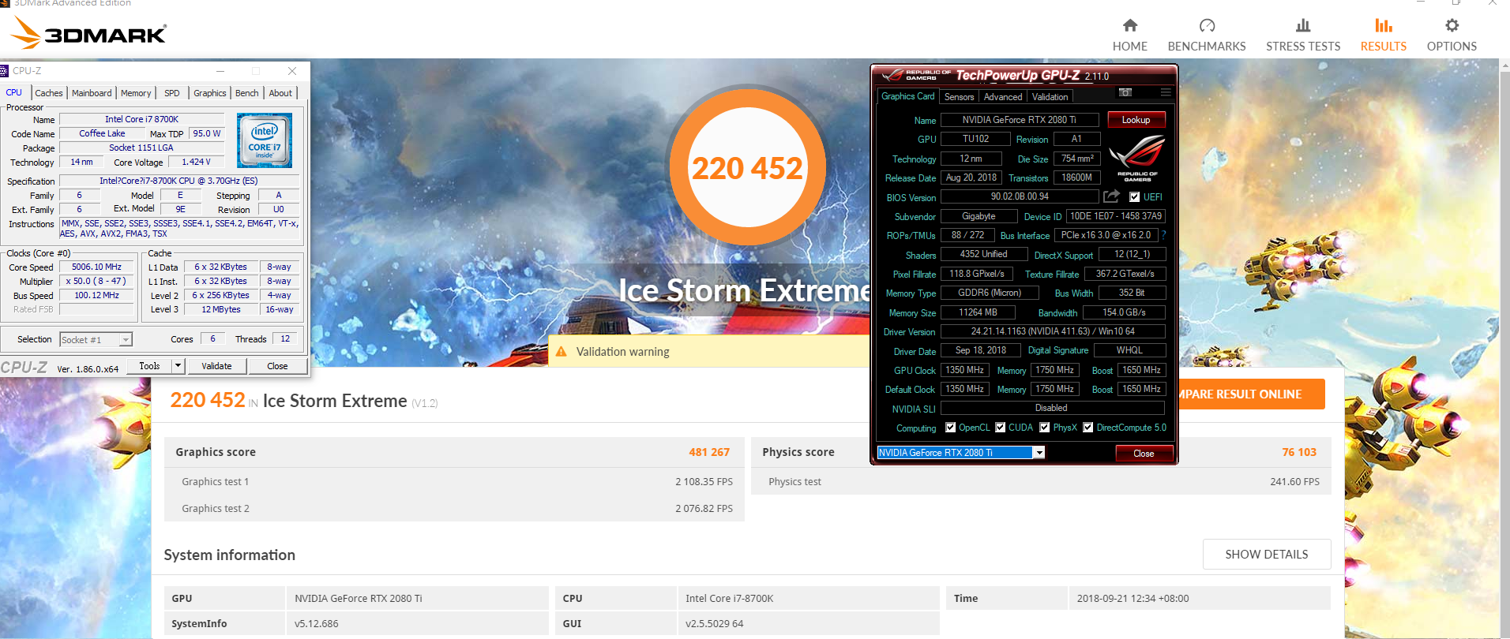Switch to GPU-Z Advanced tab
Screen dimensions: 1510x639
[1003, 97]
